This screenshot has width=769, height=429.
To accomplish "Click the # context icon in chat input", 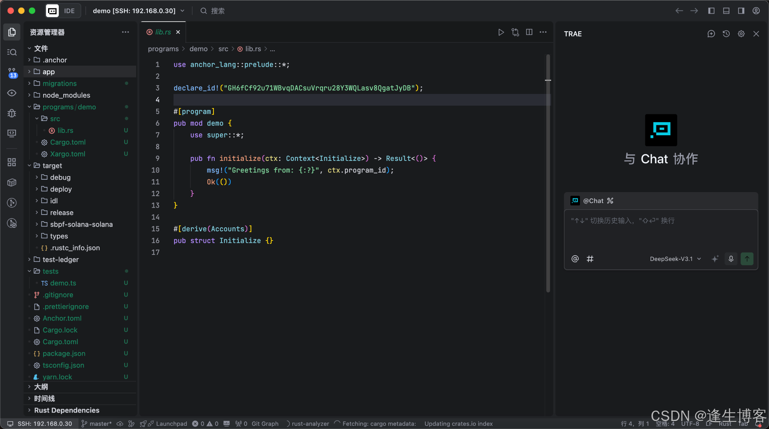I will click(x=590, y=259).
